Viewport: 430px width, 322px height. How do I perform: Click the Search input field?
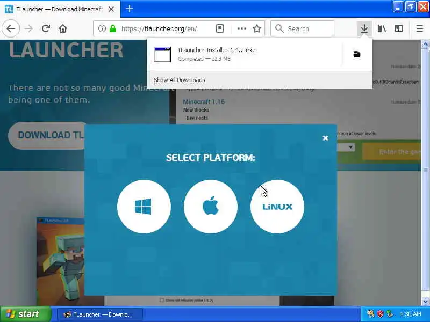point(302,28)
